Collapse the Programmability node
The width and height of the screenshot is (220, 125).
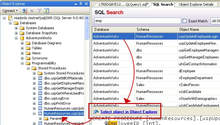click(22, 63)
